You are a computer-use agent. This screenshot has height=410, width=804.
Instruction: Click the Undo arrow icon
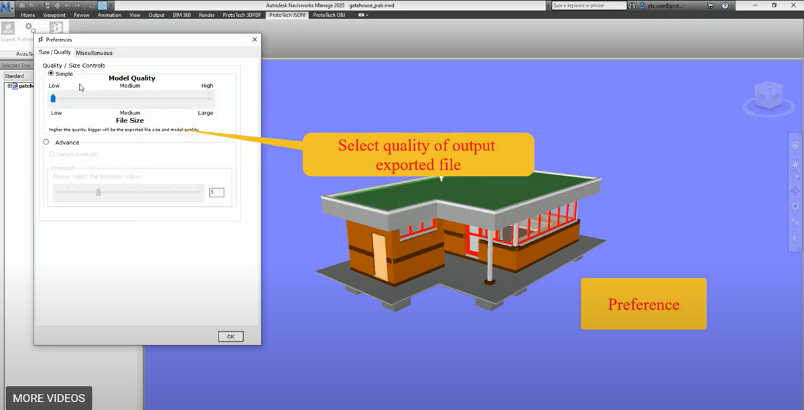point(68,5)
